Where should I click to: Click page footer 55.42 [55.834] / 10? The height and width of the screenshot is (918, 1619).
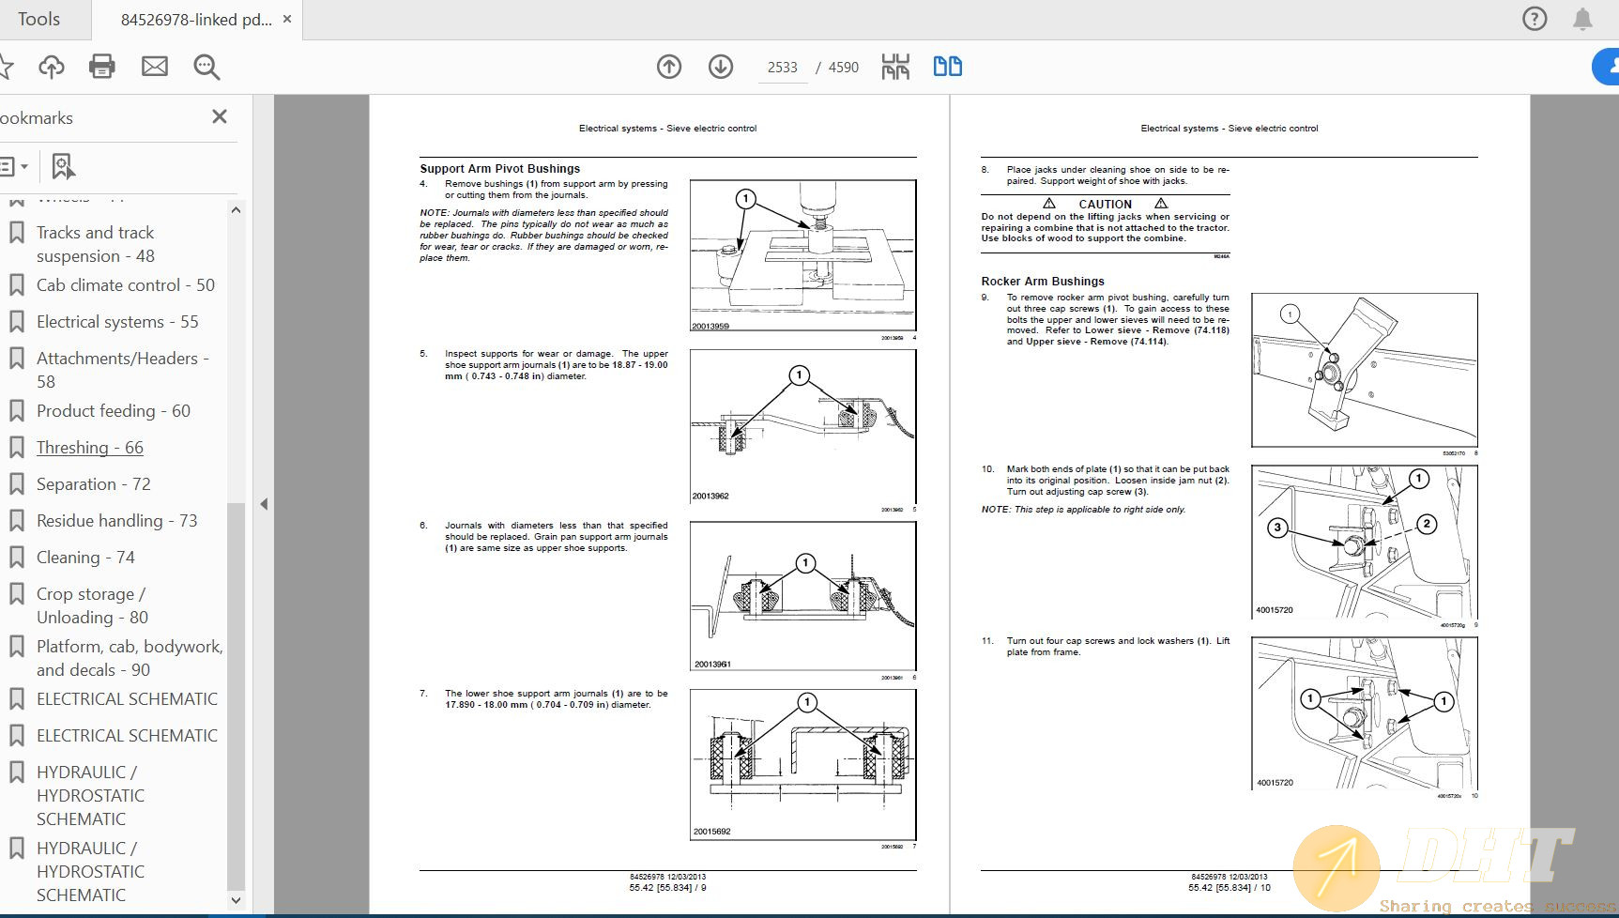(x=1230, y=888)
